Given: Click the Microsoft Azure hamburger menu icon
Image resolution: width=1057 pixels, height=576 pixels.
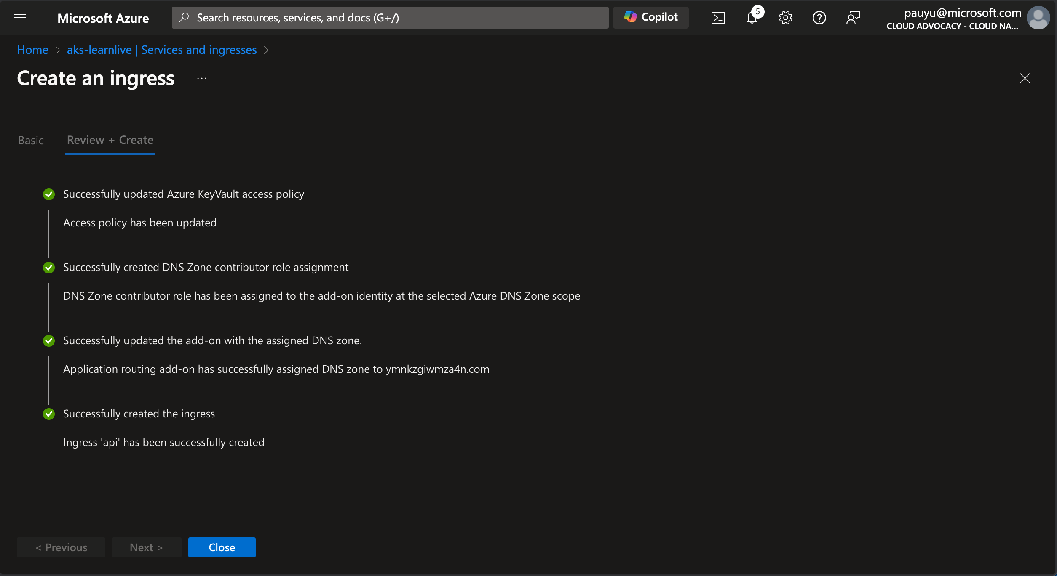Looking at the screenshot, I should click(x=20, y=18).
